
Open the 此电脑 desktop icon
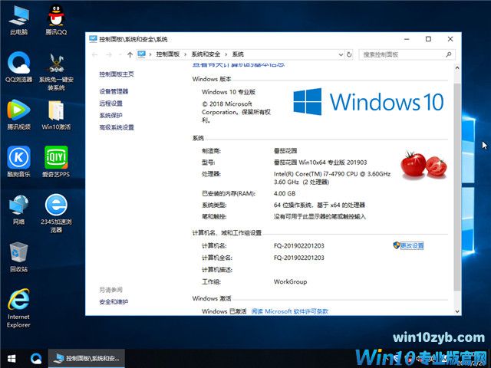click(x=18, y=20)
